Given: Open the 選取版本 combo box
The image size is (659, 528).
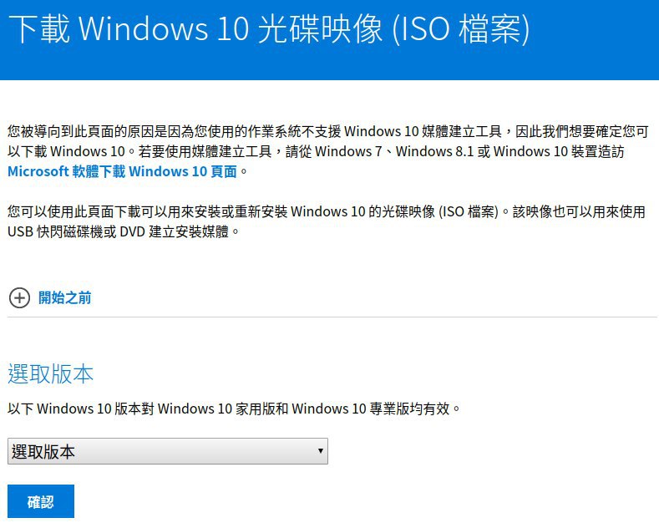Looking at the screenshot, I should (168, 451).
